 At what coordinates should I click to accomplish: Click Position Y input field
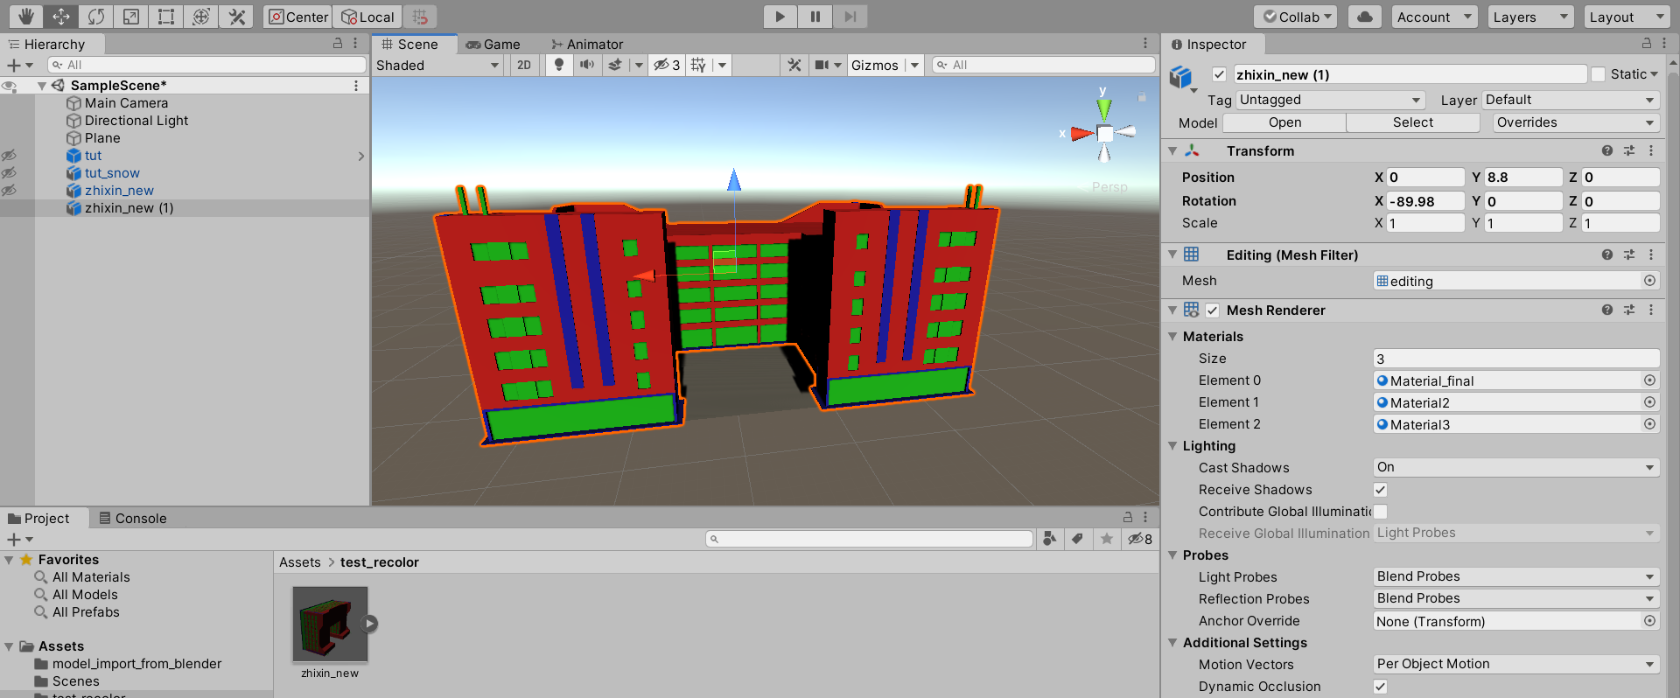tap(1523, 177)
